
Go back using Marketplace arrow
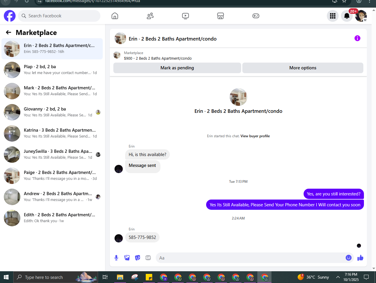coord(9,32)
